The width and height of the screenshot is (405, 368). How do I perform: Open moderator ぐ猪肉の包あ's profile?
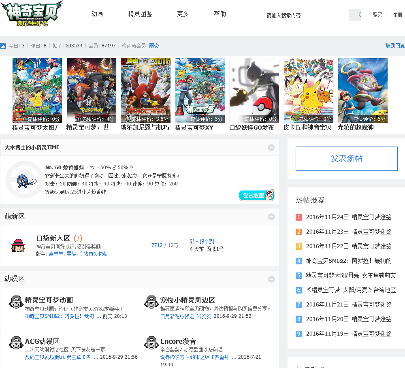point(94,254)
